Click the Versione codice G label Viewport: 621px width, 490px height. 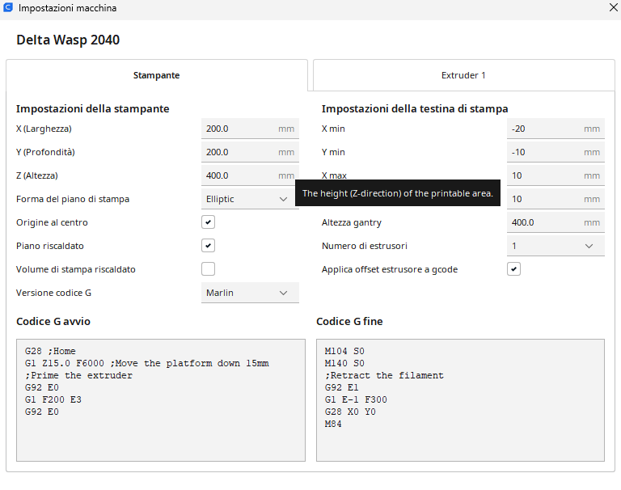click(53, 293)
